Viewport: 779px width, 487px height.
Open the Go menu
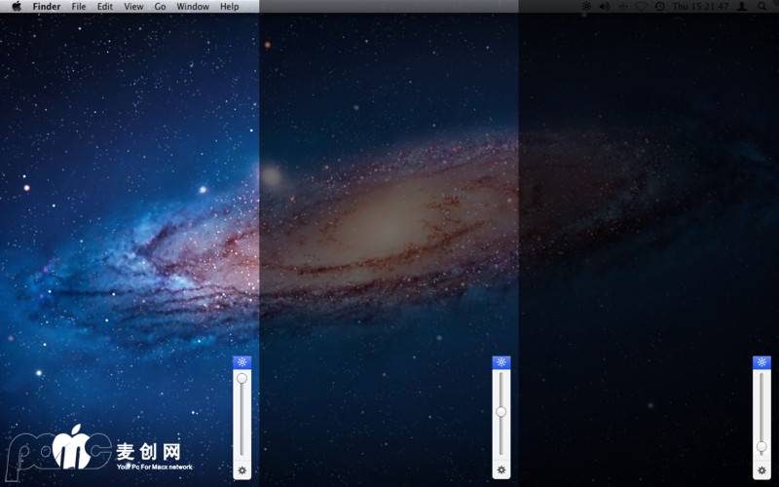point(160,7)
